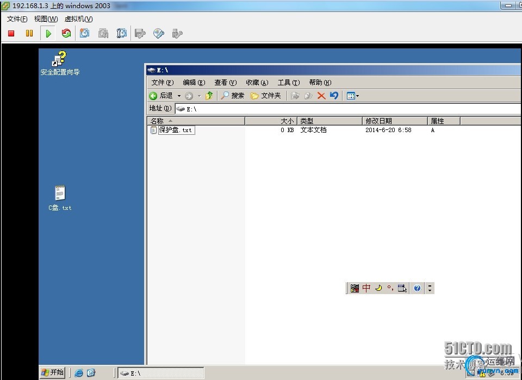Click the greyed forward arrow button

pos(189,96)
